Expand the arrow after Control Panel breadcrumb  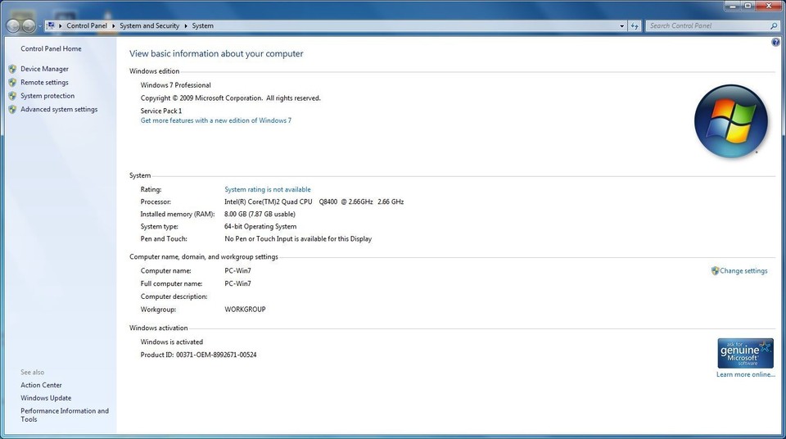[x=113, y=25]
